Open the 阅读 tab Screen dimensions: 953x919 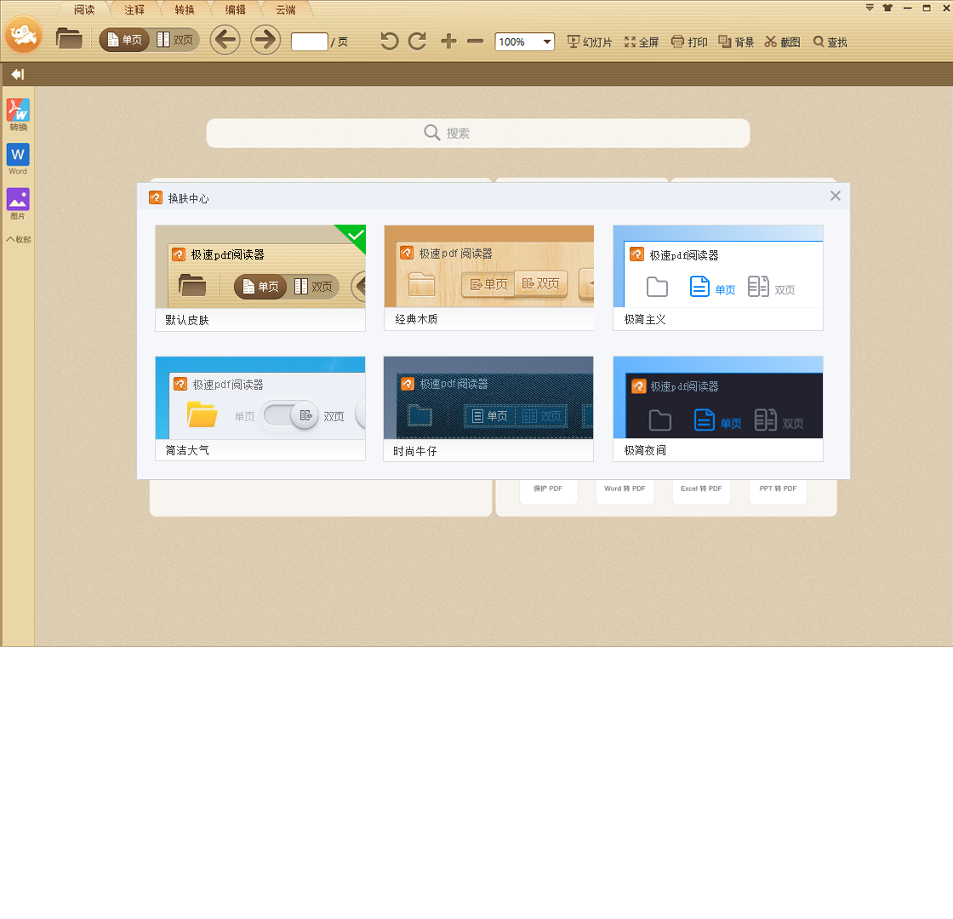click(84, 9)
